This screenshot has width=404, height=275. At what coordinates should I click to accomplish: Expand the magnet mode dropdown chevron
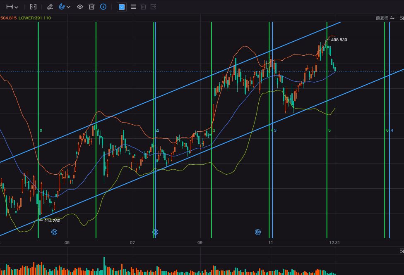pos(69,7)
